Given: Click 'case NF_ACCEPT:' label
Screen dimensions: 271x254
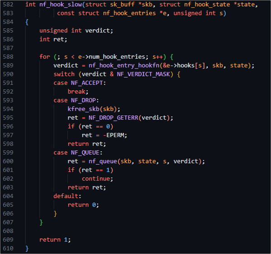Looking at the screenshot, I should point(79,83).
